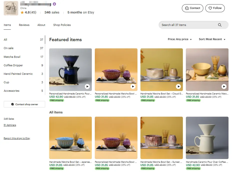Open the Price: Any price dropdown
The image size is (237, 172).
tap(180, 39)
